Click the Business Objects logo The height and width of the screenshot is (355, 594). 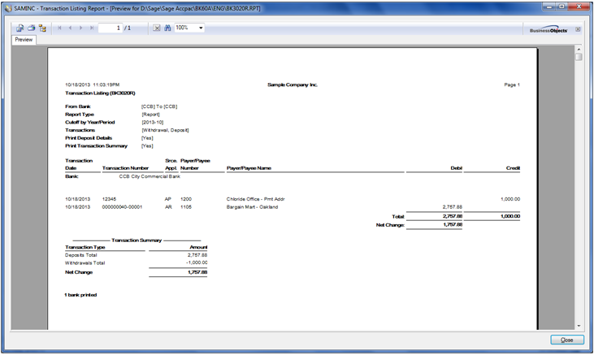coord(548,28)
